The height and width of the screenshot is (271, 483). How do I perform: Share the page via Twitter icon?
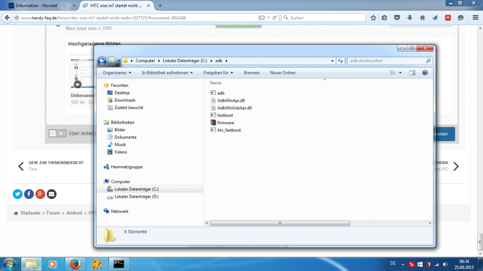coord(18,194)
